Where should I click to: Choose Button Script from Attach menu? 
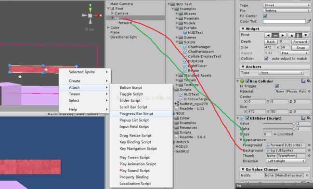click(x=141, y=87)
